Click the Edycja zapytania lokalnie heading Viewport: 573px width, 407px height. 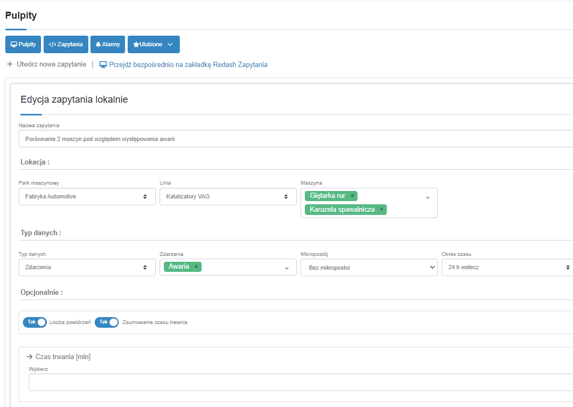(x=74, y=99)
